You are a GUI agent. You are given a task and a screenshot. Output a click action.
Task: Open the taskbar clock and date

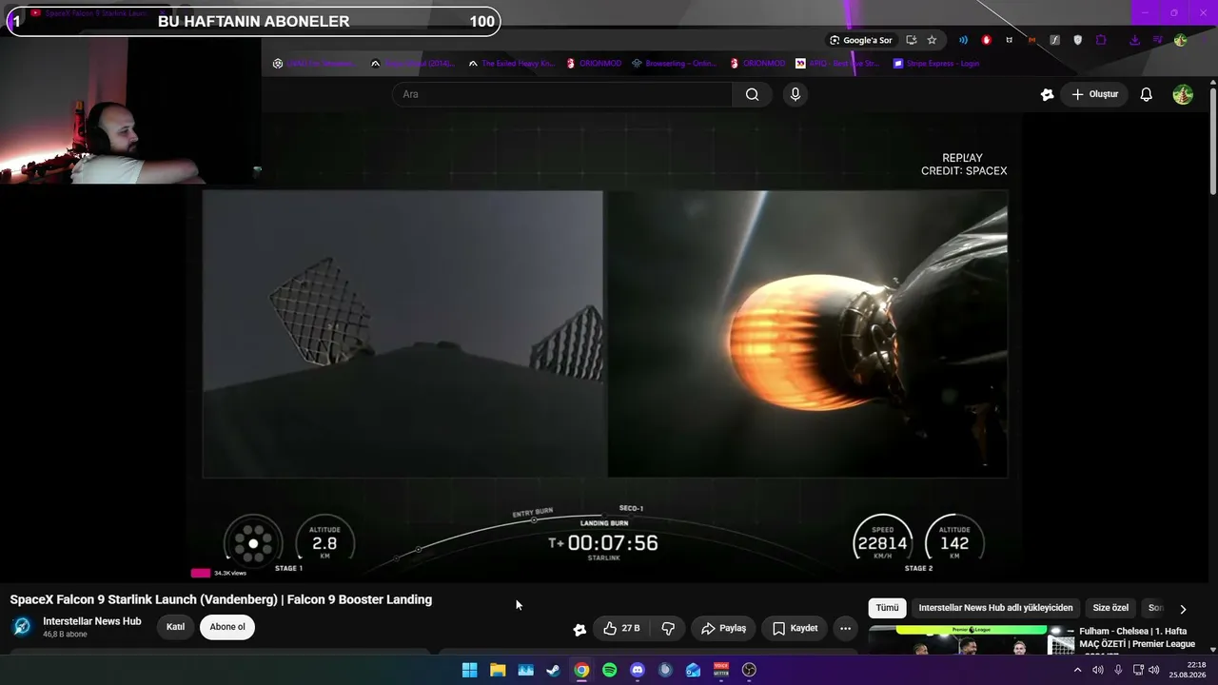(x=1189, y=670)
